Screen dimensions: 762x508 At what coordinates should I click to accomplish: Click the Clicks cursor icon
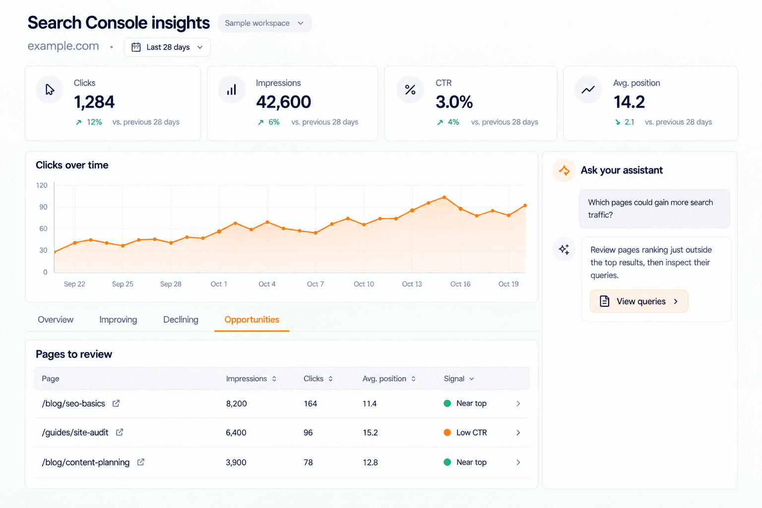click(50, 90)
